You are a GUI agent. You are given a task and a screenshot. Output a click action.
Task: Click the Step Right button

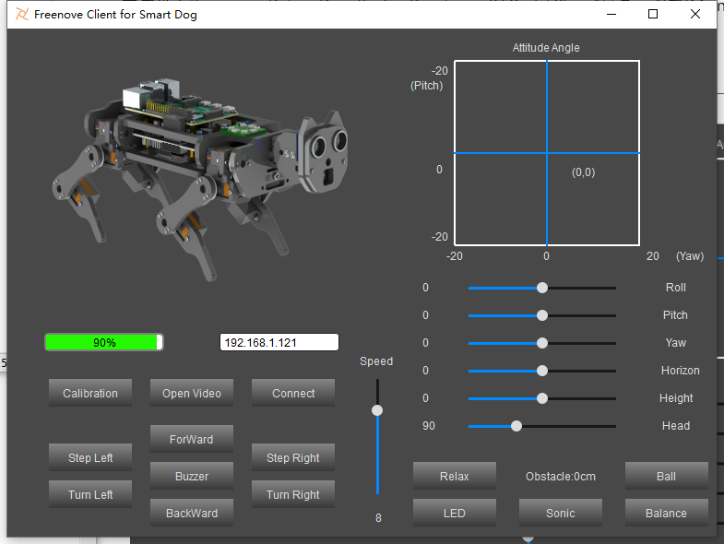(x=293, y=457)
